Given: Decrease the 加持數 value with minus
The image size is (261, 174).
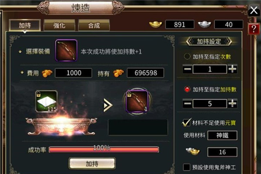Looking at the screenshot, I should (x=187, y=104).
